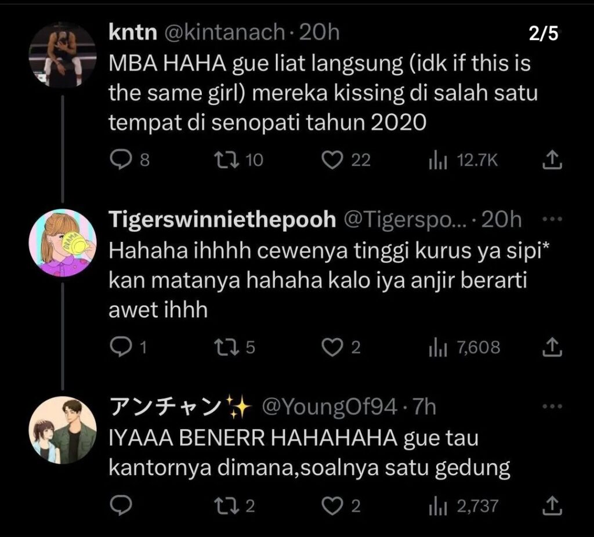The image size is (594, 537).
Task: Open kntn's profile picture
Action: tap(63, 56)
